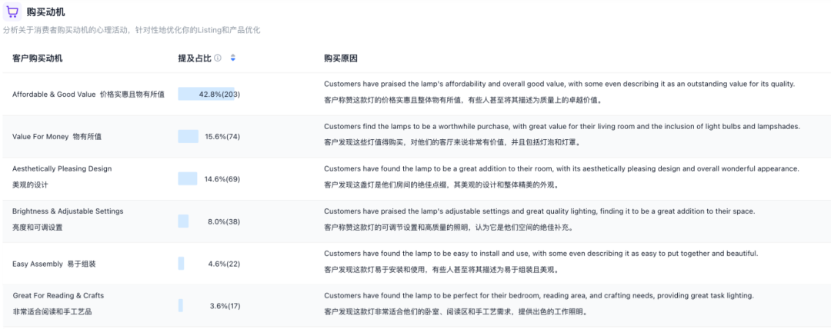Toggle the sort arrows for 提及占比
This screenshot has height=329, width=831.
click(232, 58)
